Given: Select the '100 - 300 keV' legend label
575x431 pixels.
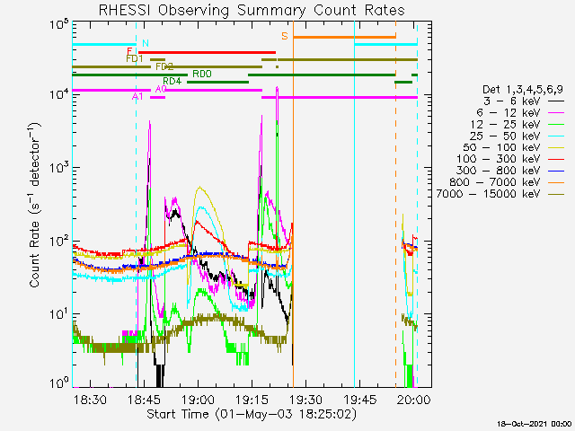Looking at the screenshot, I should pyautogui.click(x=499, y=159).
